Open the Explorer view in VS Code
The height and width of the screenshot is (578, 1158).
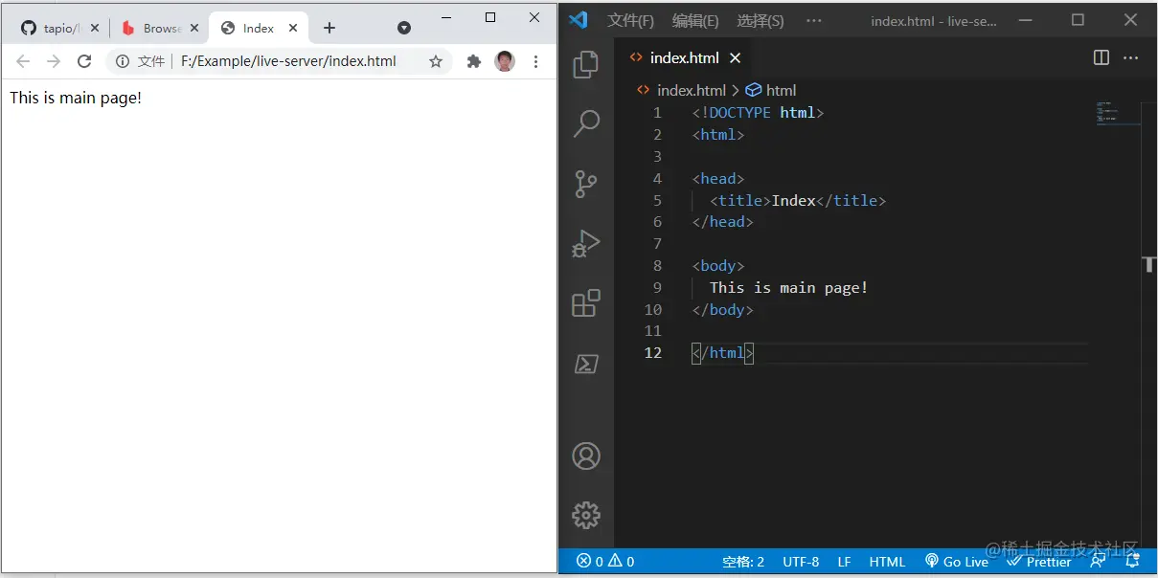(x=585, y=64)
